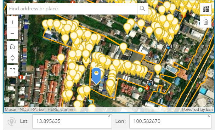Select the upper-right camera marker on road

coord(169,47)
